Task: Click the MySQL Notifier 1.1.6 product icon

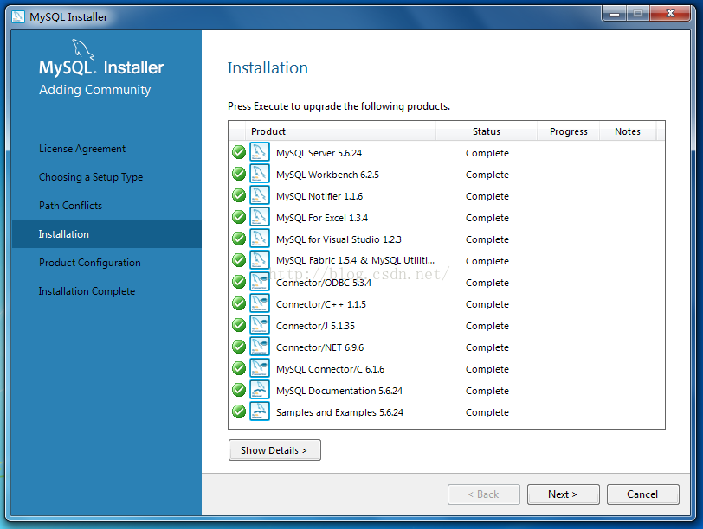Action: [260, 196]
